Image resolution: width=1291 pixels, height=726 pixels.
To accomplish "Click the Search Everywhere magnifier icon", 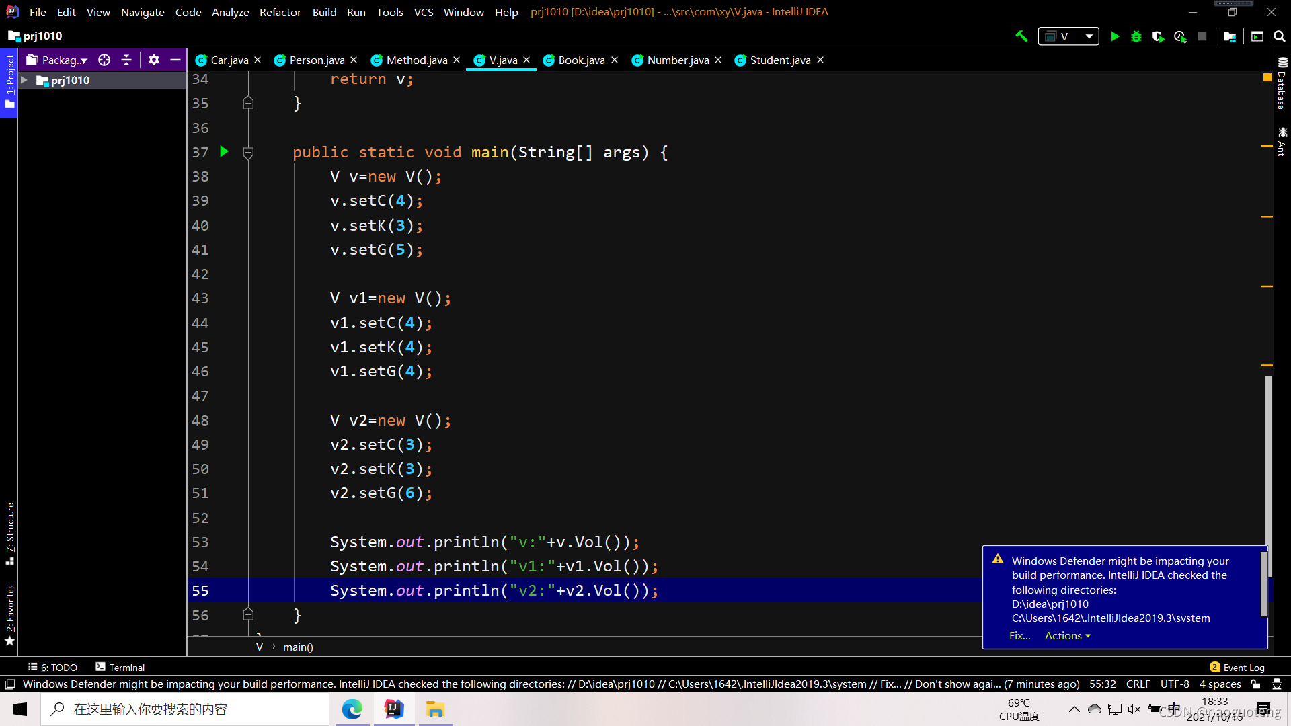I will [x=1280, y=36].
